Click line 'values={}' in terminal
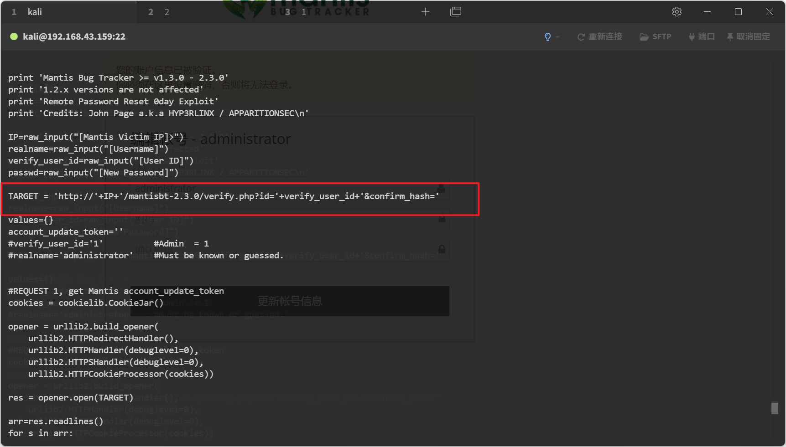Viewport: 786px width, 447px height. pyautogui.click(x=31, y=220)
